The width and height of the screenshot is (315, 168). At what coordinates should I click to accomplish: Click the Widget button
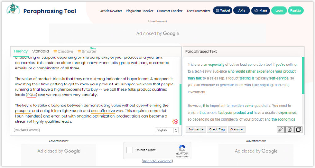pos(223,10)
